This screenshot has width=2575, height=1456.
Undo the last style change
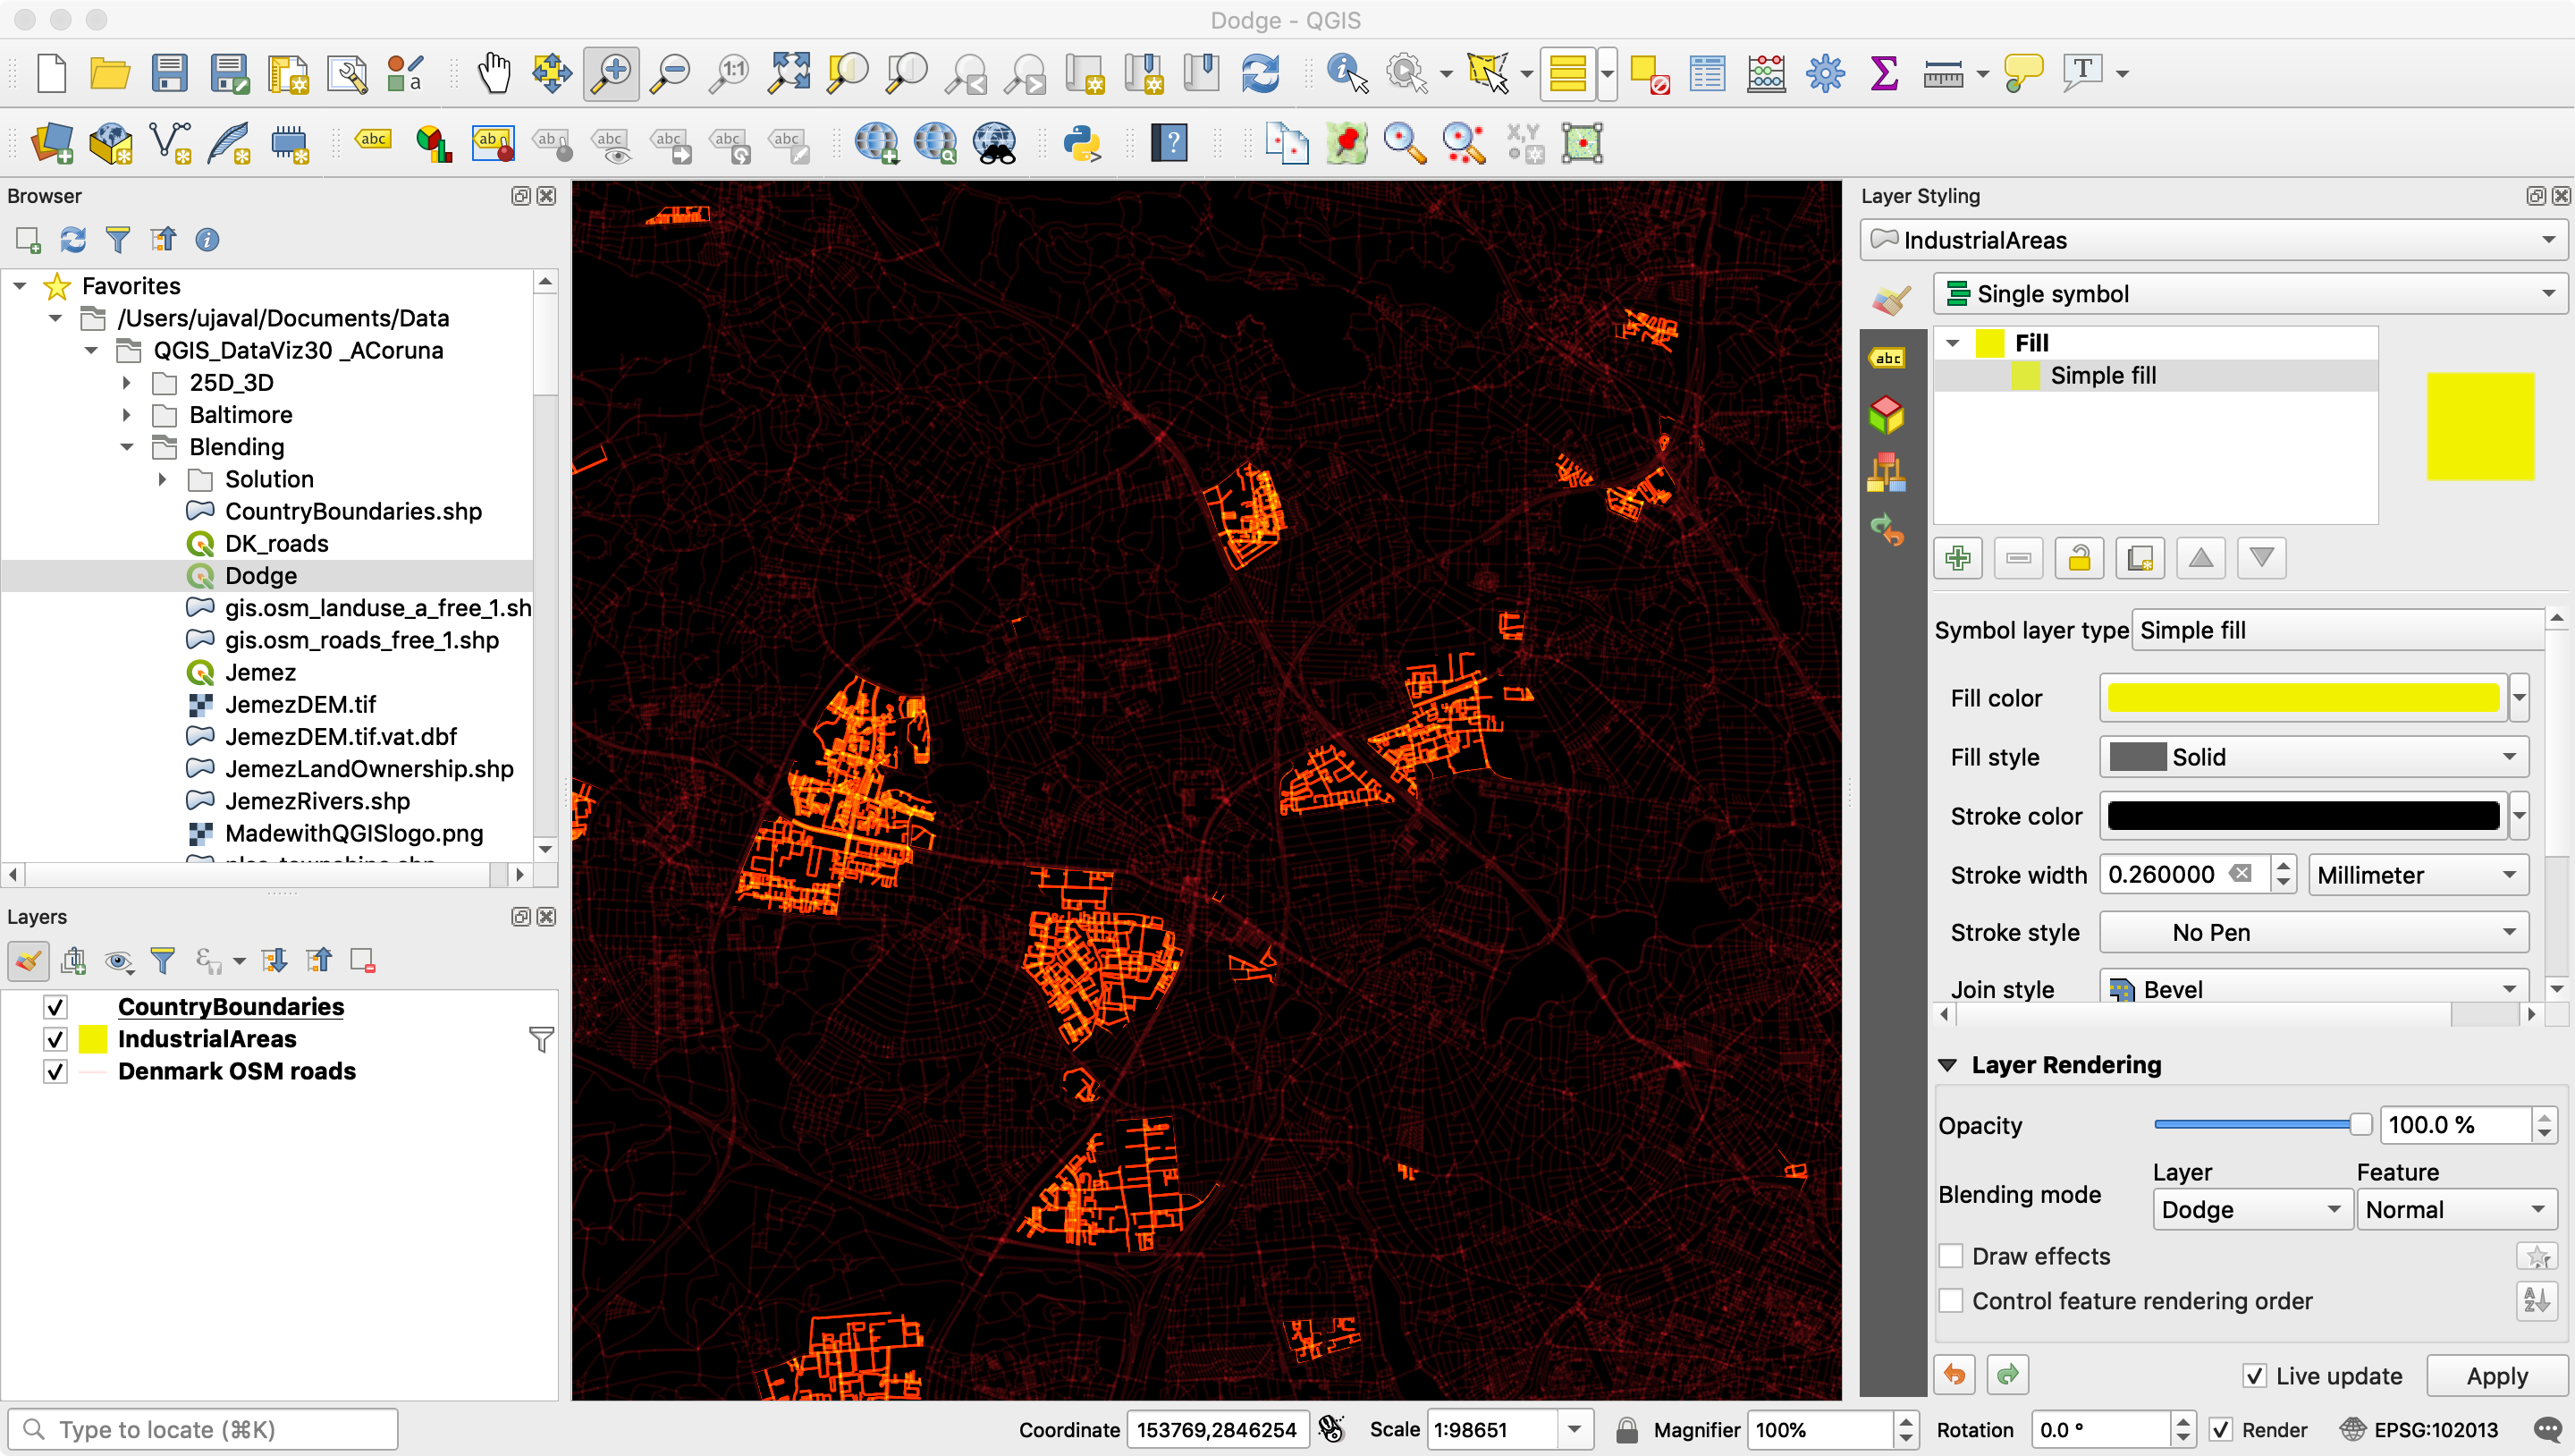[x=1955, y=1375]
